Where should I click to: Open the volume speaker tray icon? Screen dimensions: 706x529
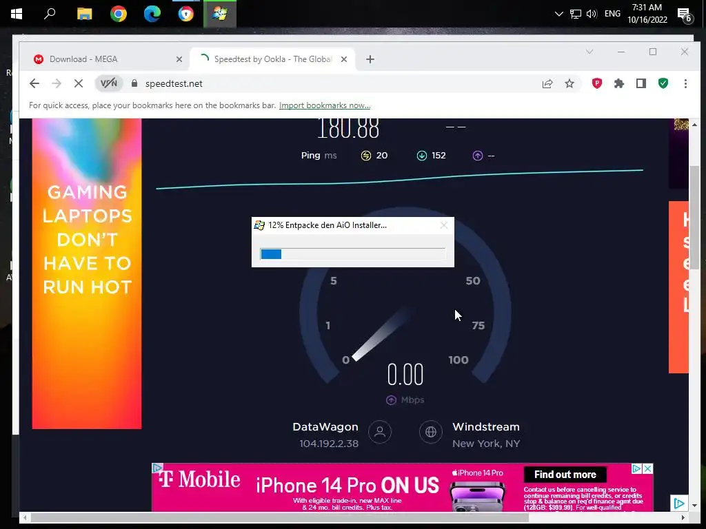click(x=592, y=14)
